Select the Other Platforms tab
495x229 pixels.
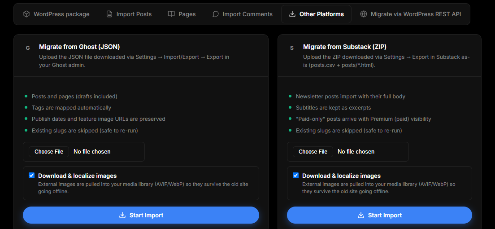pyautogui.click(x=316, y=14)
